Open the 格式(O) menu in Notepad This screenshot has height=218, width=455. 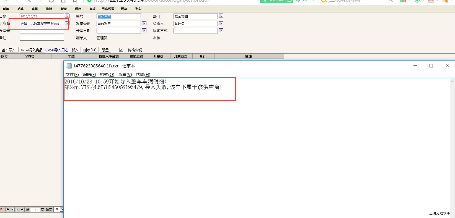pyautogui.click(x=107, y=75)
